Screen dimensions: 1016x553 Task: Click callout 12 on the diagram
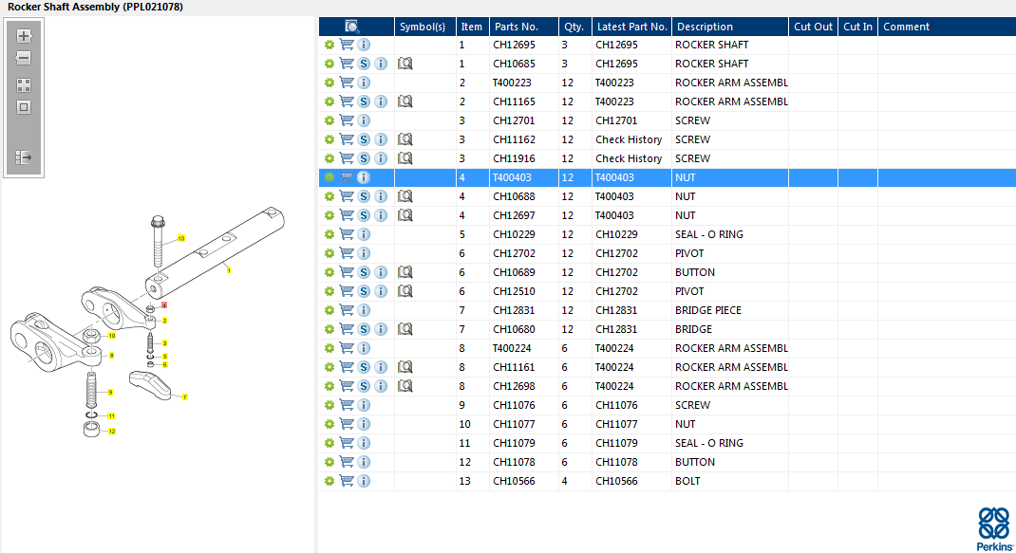111,432
